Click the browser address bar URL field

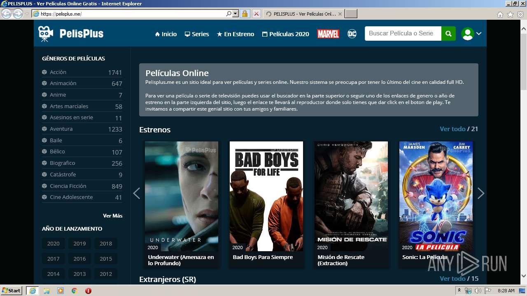(133, 14)
